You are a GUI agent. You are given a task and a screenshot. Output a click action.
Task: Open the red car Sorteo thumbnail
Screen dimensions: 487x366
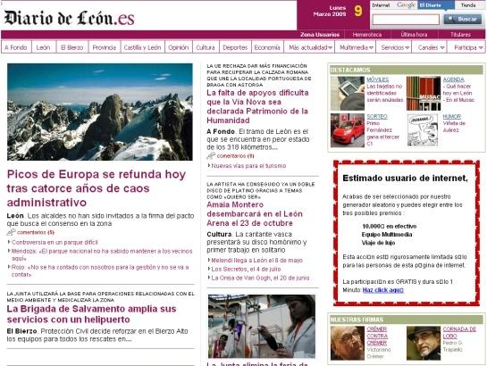(x=348, y=130)
